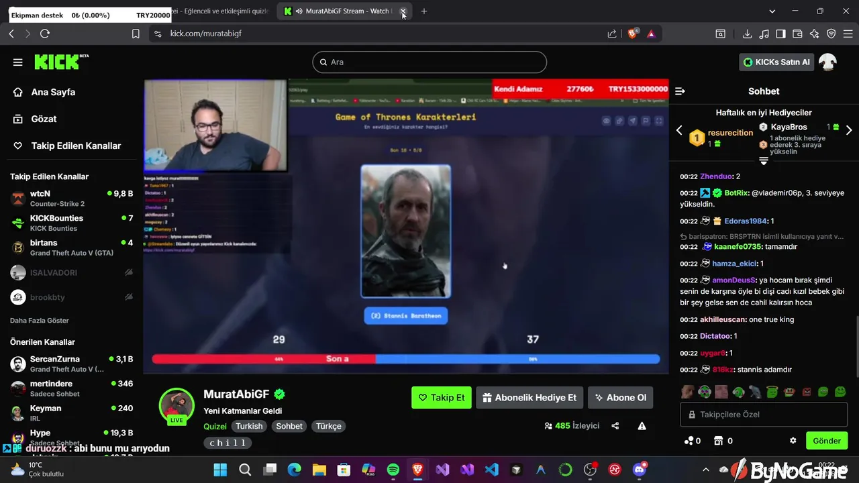Open the birtans followed channel
This screenshot has height=483, width=859.
pyautogui.click(x=71, y=248)
